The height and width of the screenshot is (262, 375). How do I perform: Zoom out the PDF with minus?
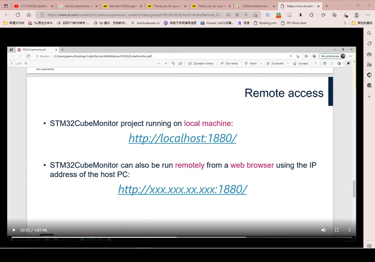[158, 64]
